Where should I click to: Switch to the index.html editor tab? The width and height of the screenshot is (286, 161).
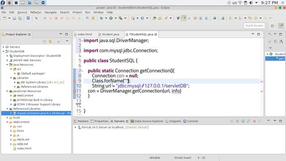tap(83, 34)
